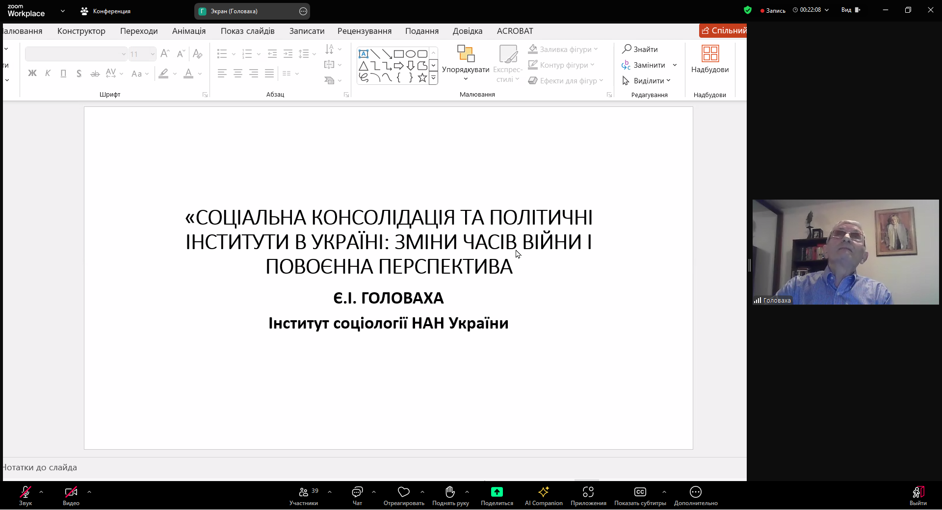Open screen share options ellipsis for Экран (Головаха)
942x510 pixels.
pyautogui.click(x=303, y=11)
